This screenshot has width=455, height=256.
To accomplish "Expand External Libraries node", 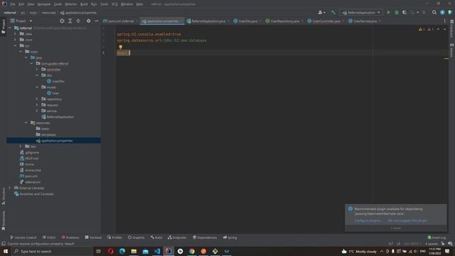I will (x=10, y=188).
